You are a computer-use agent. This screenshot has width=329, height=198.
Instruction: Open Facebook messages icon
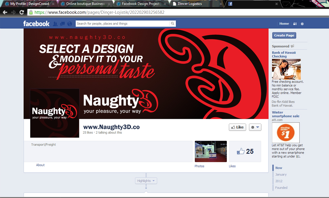coord(62,24)
